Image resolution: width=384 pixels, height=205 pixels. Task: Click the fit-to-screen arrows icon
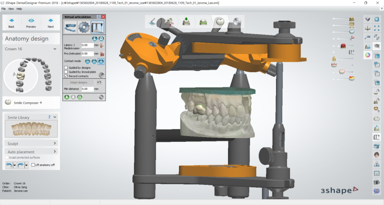coord(377,28)
